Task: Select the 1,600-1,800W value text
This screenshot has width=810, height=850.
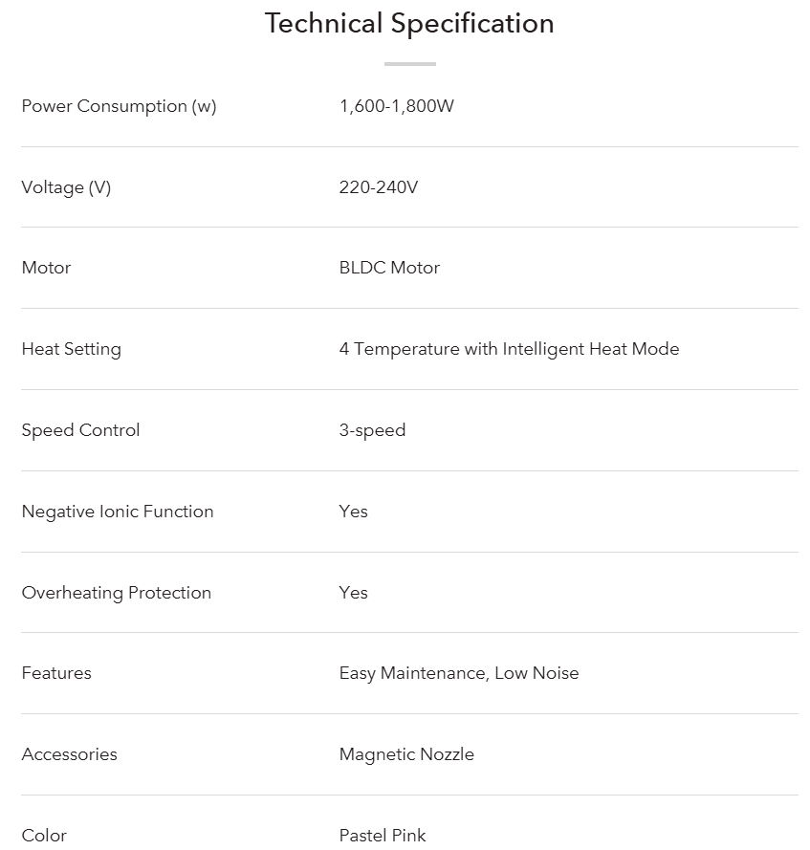Action: tap(396, 106)
